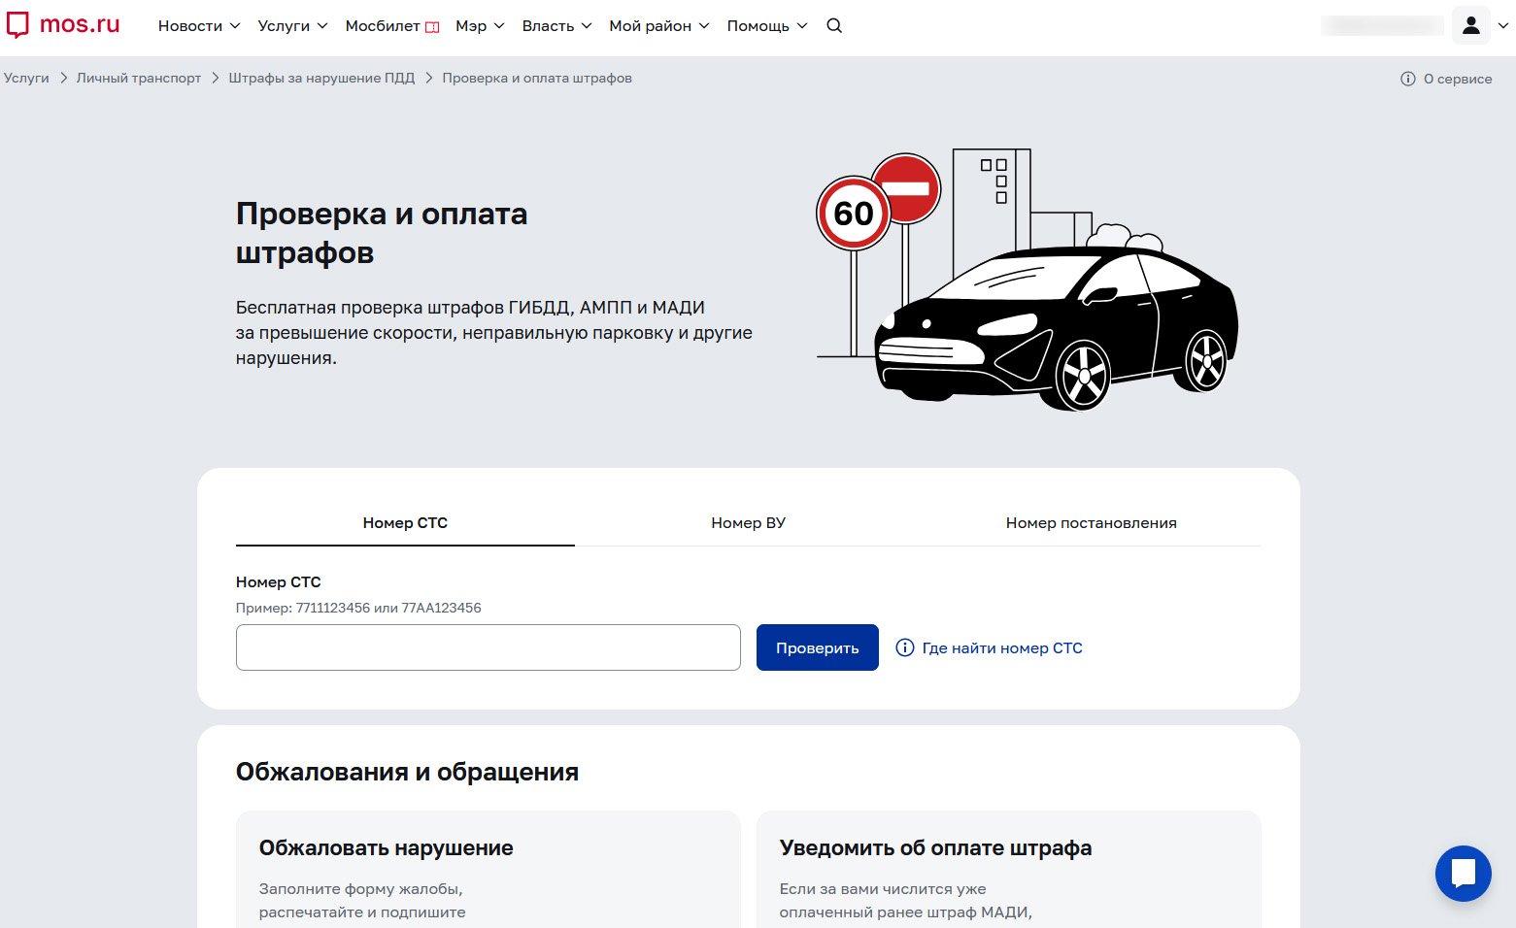This screenshot has height=928, width=1516.
Task: Expand the Власть menu
Action: coord(556,26)
